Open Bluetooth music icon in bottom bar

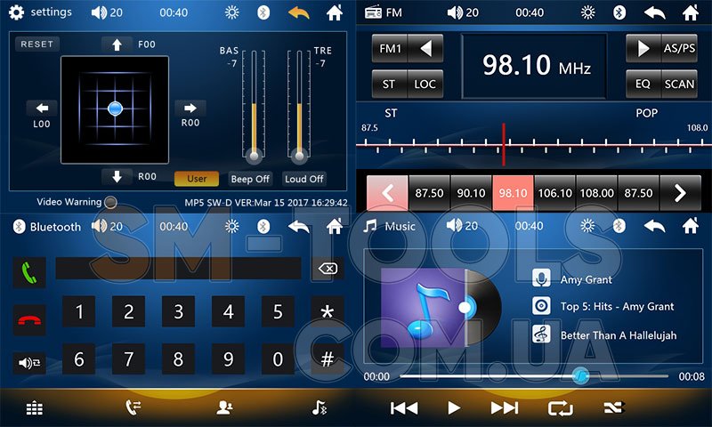(320, 407)
